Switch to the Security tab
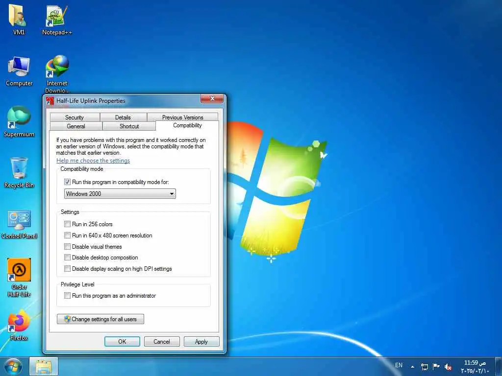The width and height of the screenshot is (502, 376). click(x=75, y=117)
